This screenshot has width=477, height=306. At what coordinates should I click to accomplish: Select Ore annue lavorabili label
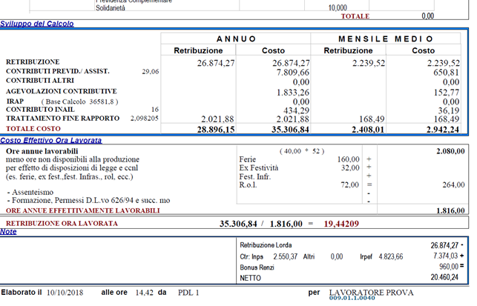click(42, 151)
